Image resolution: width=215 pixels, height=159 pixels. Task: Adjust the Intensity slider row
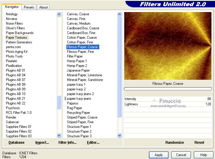(x=168, y=99)
